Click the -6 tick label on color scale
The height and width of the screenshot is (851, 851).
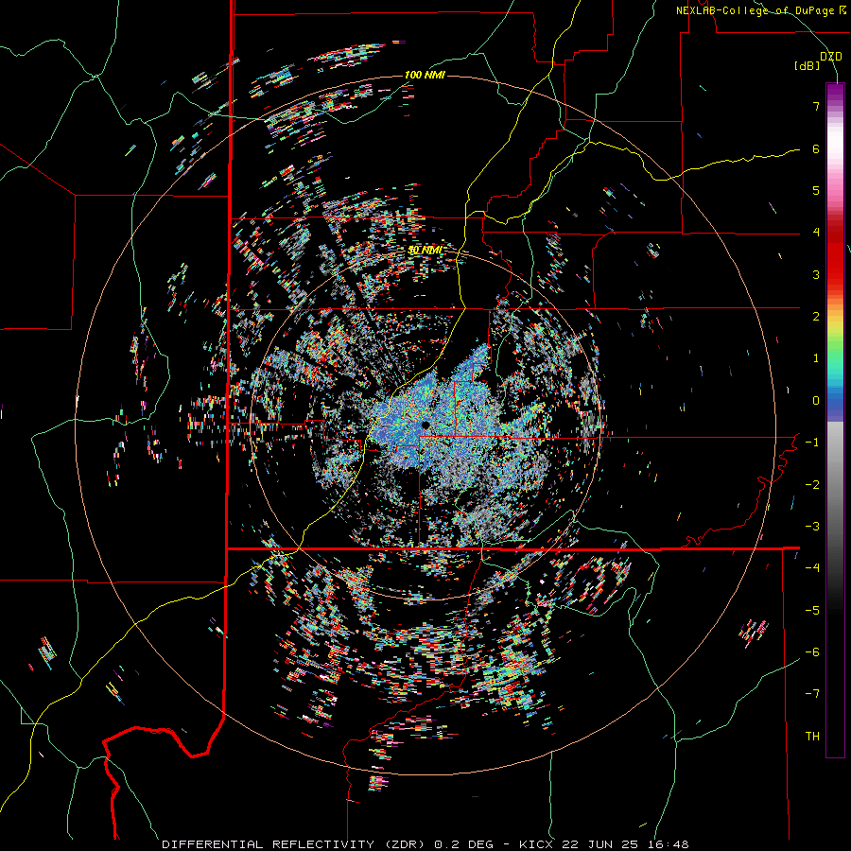[812, 652]
